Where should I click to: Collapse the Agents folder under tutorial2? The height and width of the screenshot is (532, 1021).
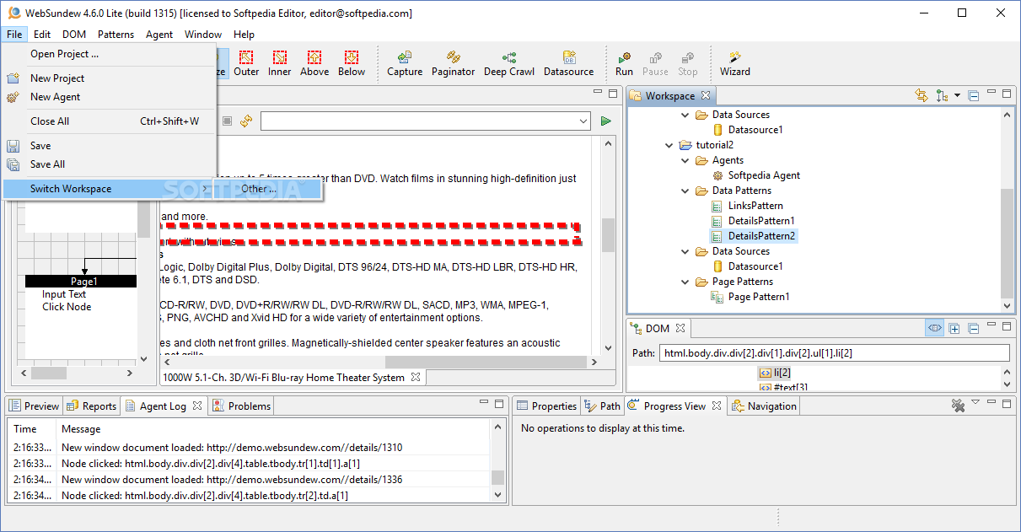pyautogui.click(x=685, y=160)
